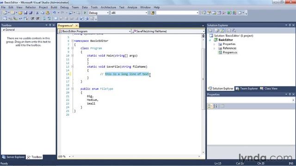Viewport: 296px width, 166px height.
Task: Close the Toolbox panel
Action: point(54,25)
